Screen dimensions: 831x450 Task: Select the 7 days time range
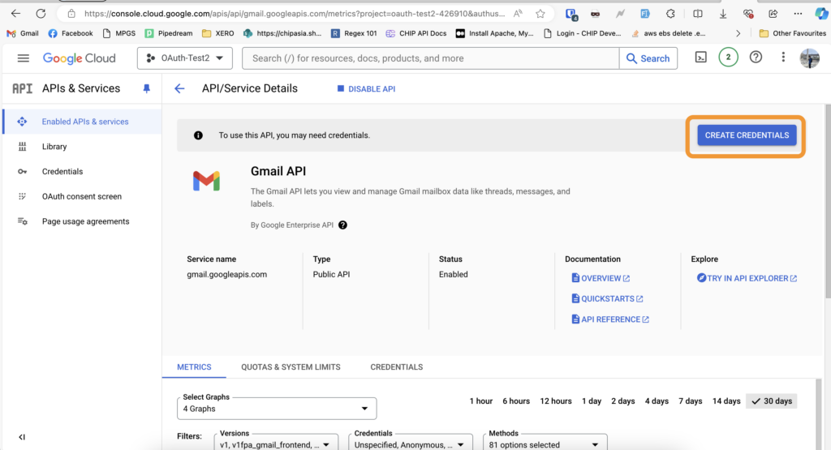[690, 401]
